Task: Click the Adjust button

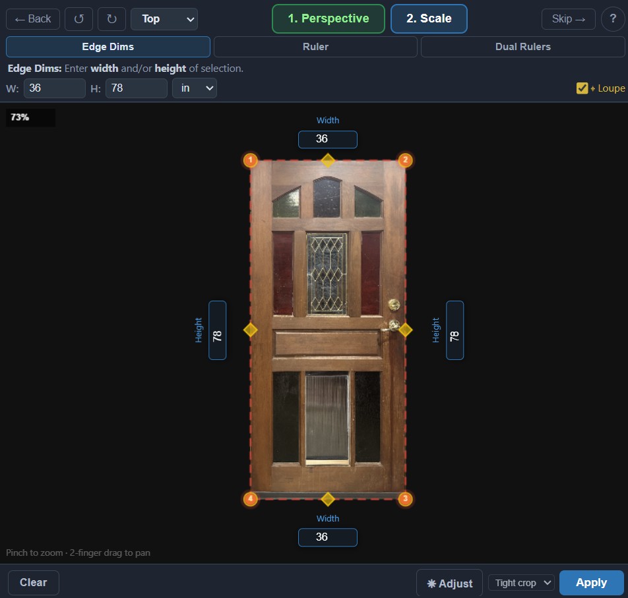Action: 449,583
